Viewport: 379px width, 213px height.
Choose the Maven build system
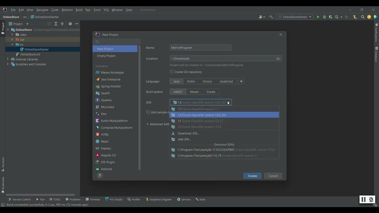(194, 92)
